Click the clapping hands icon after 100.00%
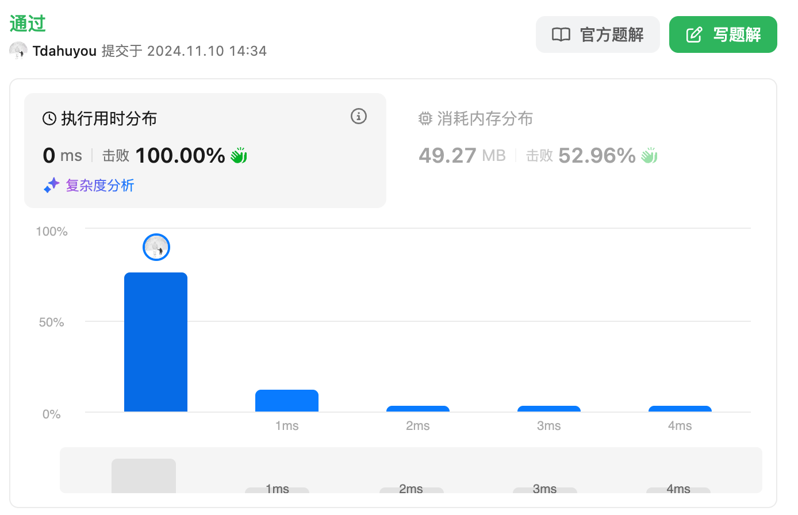Image resolution: width=798 pixels, height=515 pixels. click(x=239, y=156)
